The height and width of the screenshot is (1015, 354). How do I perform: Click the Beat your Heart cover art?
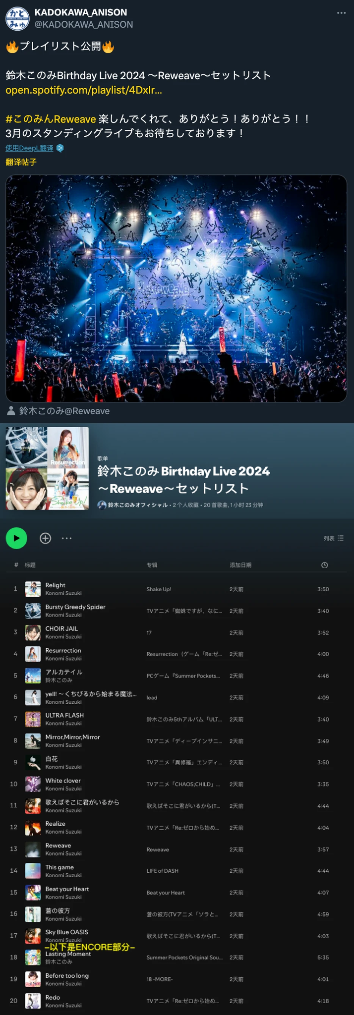tap(33, 893)
